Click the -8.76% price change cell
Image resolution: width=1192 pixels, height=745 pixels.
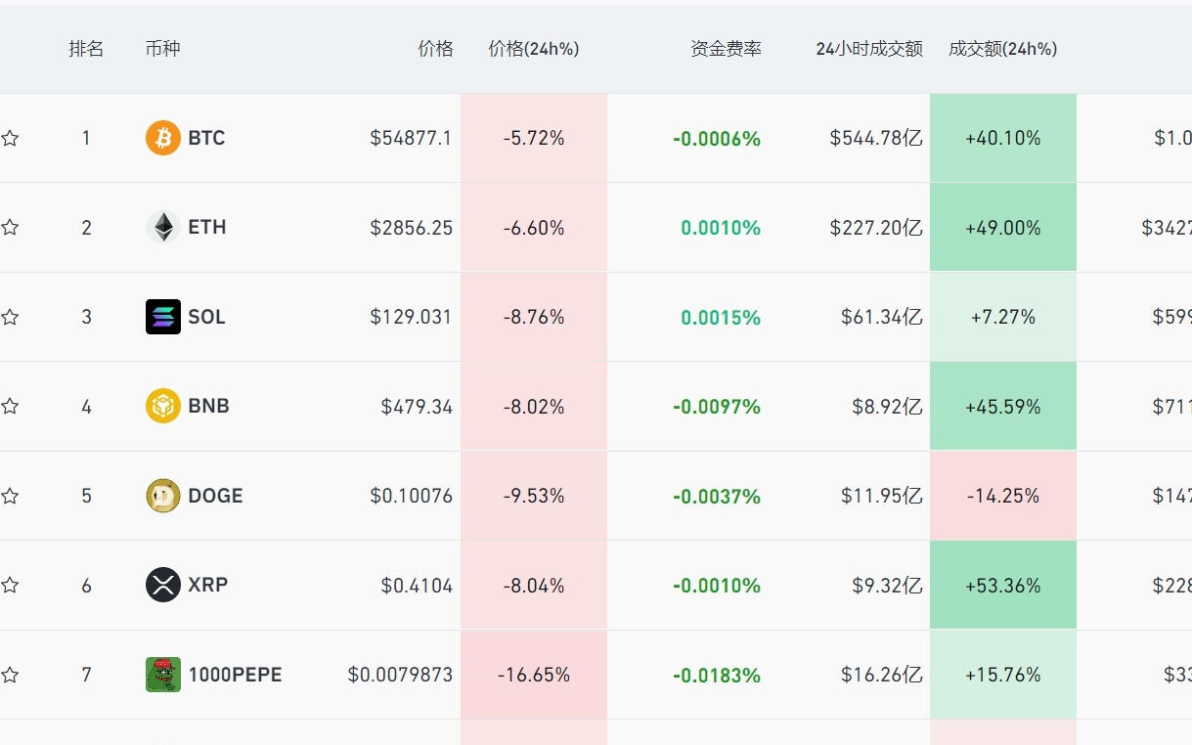coord(534,317)
